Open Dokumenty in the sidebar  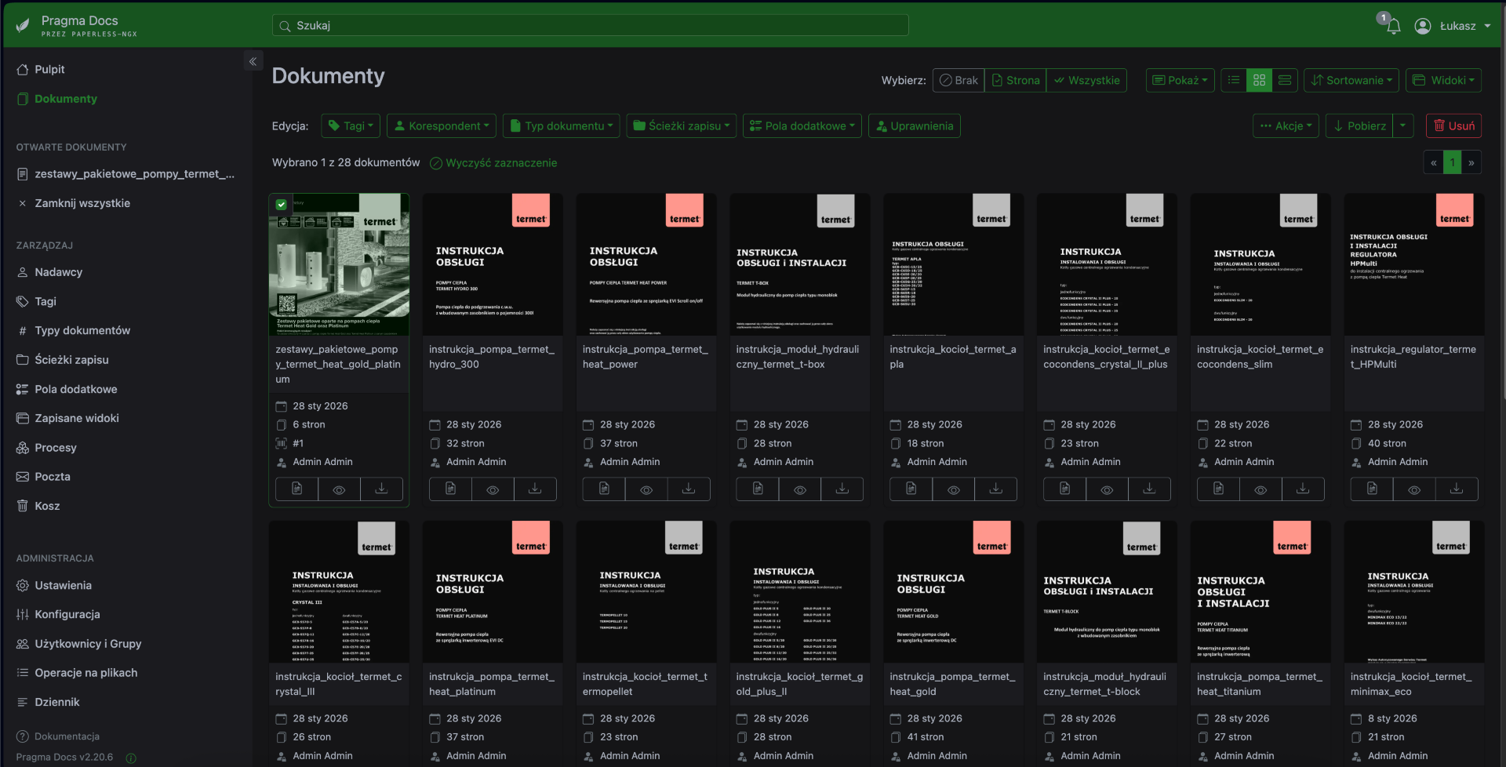(x=66, y=99)
